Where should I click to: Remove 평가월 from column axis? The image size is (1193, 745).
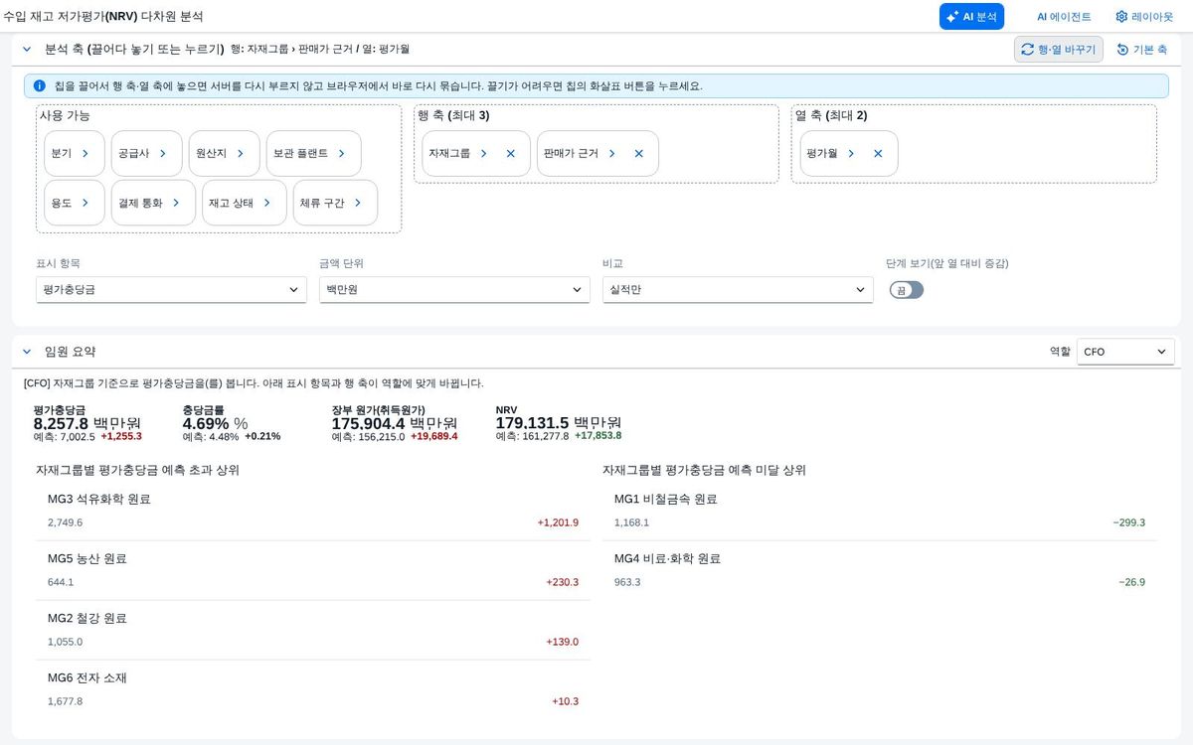[878, 153]
